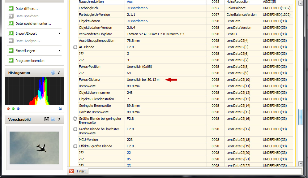
Task: Click the ASCII(5) type cell
Action: point(269,2)
